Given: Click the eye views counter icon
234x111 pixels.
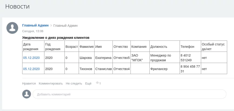Looking at the screenshot, I should click(97, 83).
